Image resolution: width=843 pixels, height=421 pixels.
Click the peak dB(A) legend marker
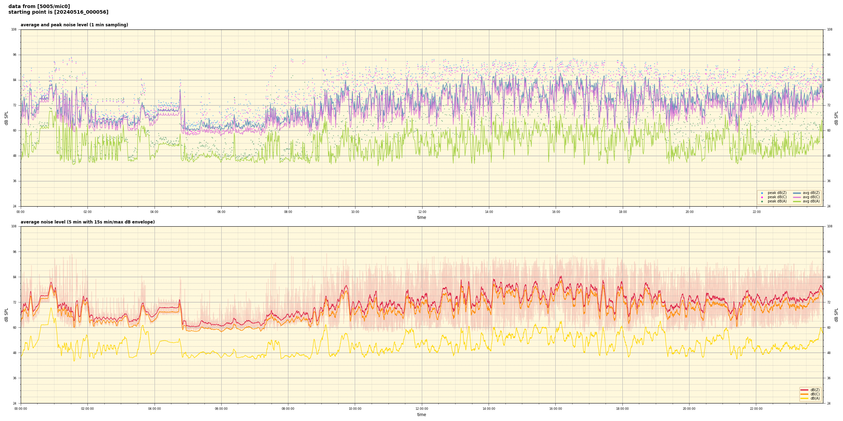pyautogui.click(x=762, y=201)
